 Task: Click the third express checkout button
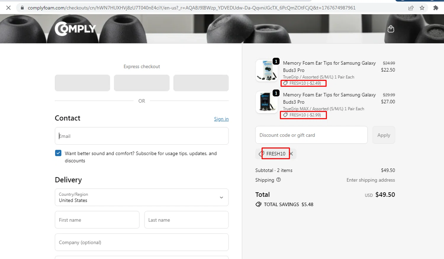pos(201,83)
